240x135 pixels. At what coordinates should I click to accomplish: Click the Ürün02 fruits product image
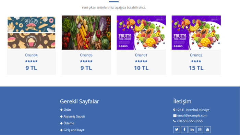point(196,33)
